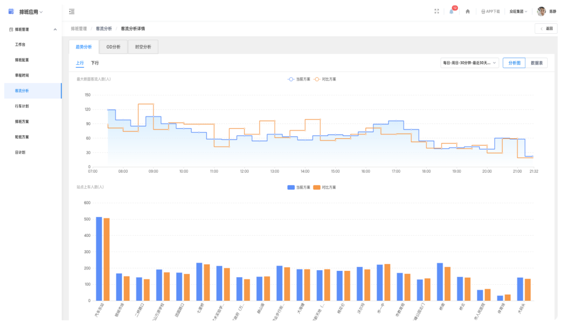Click the fullscreen icon in the header
This screenshot has width=562, height=325.
pos(436,12)
